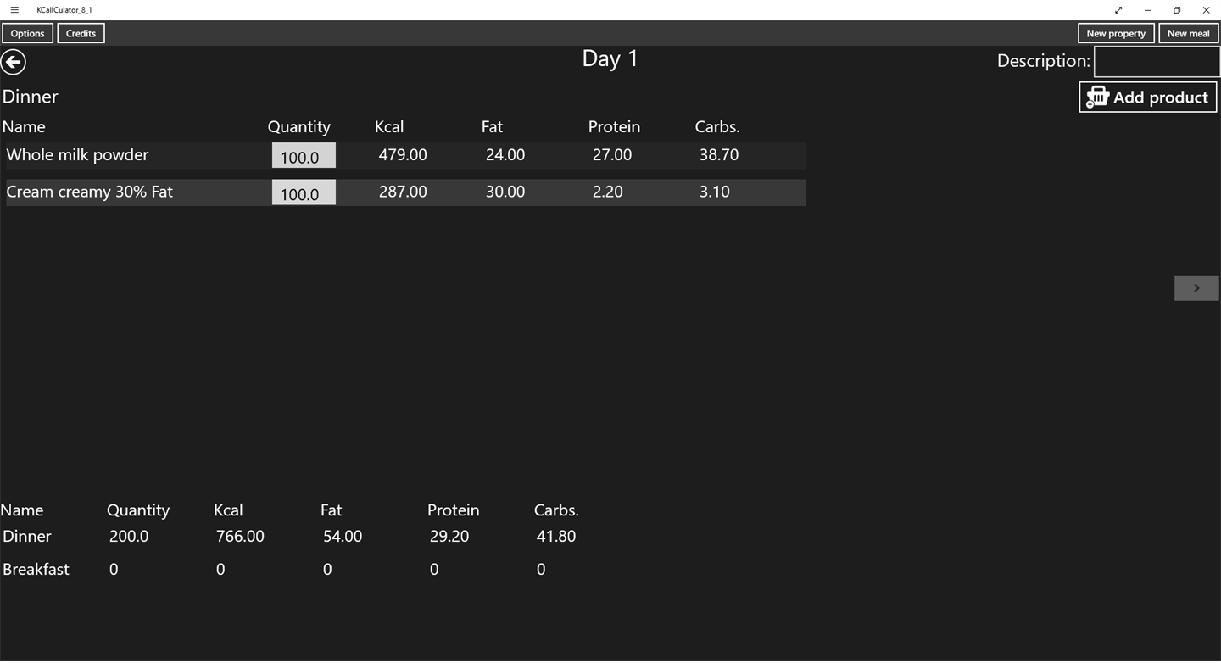The image size is (1221, 663).
Task: Click the shopping basket Add product icon
Action: [x=1098, y=97]
